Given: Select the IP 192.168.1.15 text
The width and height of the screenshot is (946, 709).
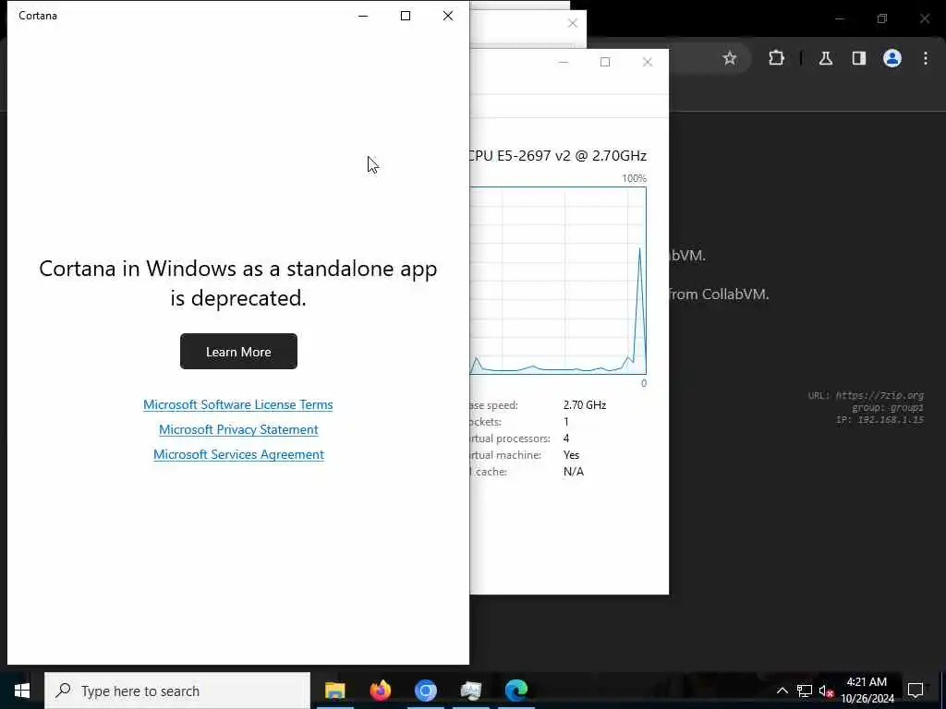Looking at the screenshot, I should 879,420.
